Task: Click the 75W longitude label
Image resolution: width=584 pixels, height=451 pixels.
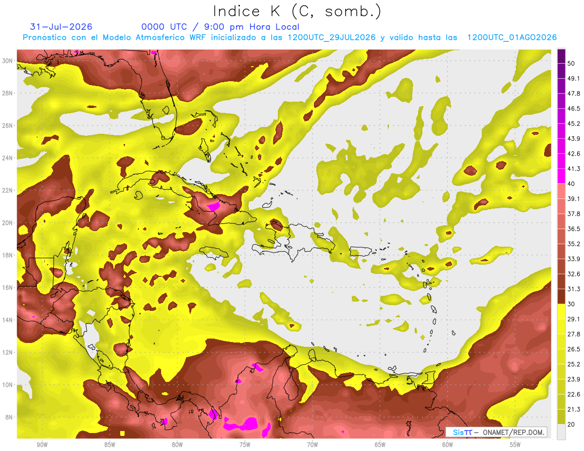Action: pyautogui.click(x=245, y=445)
